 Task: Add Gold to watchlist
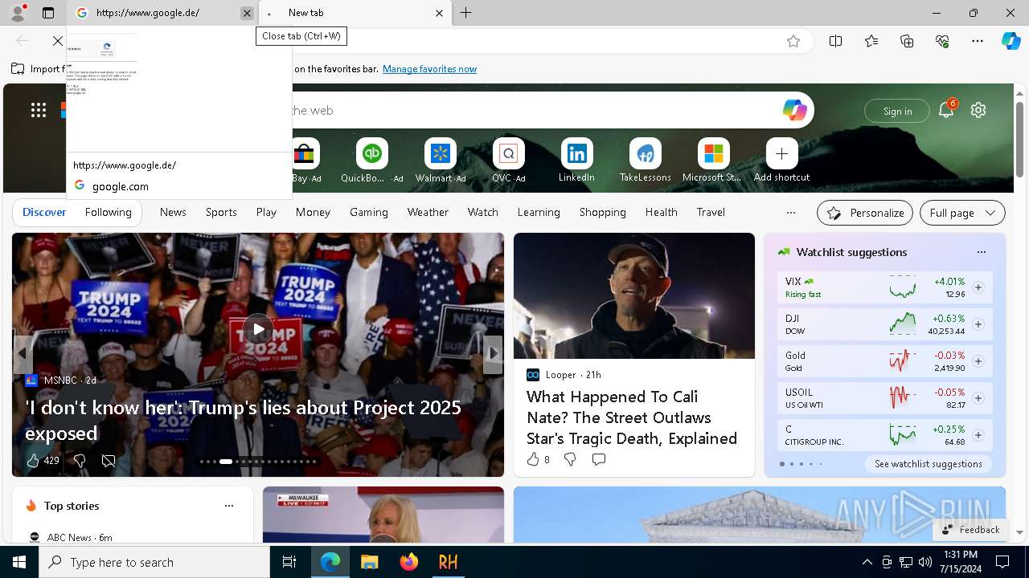pyautogui.click(x=978, y=361)
